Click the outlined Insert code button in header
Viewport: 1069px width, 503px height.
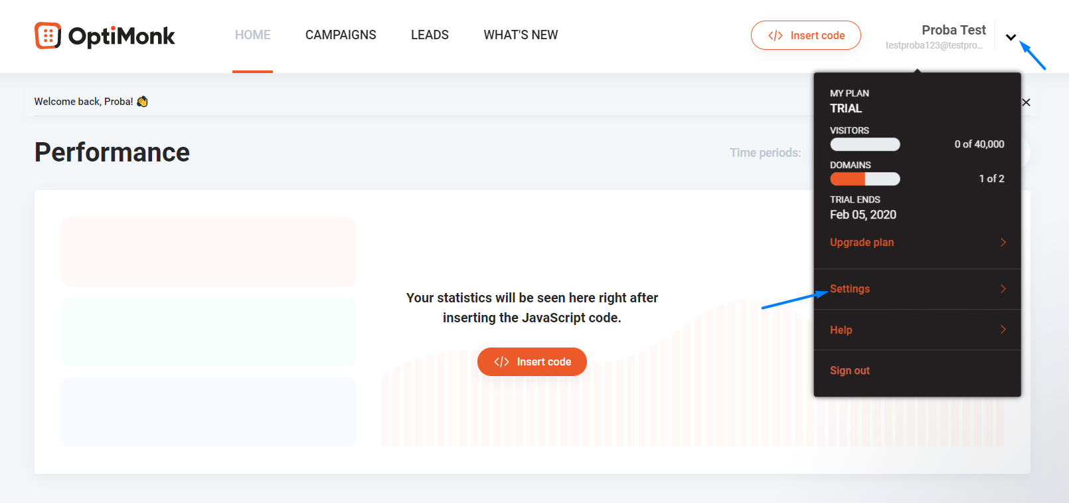pyautogui.click(x=805, y=35)
